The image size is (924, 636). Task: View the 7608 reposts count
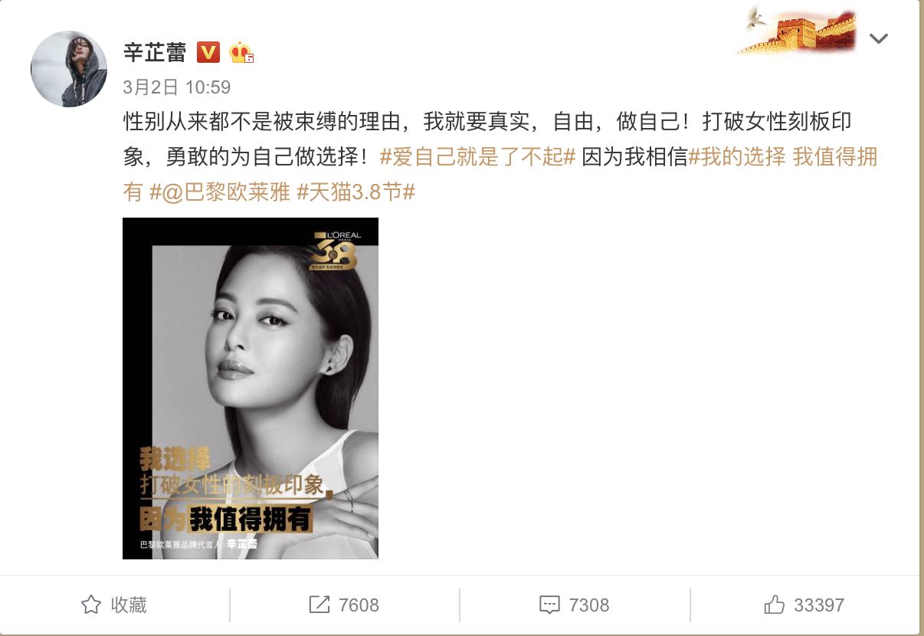coord(359,605)
